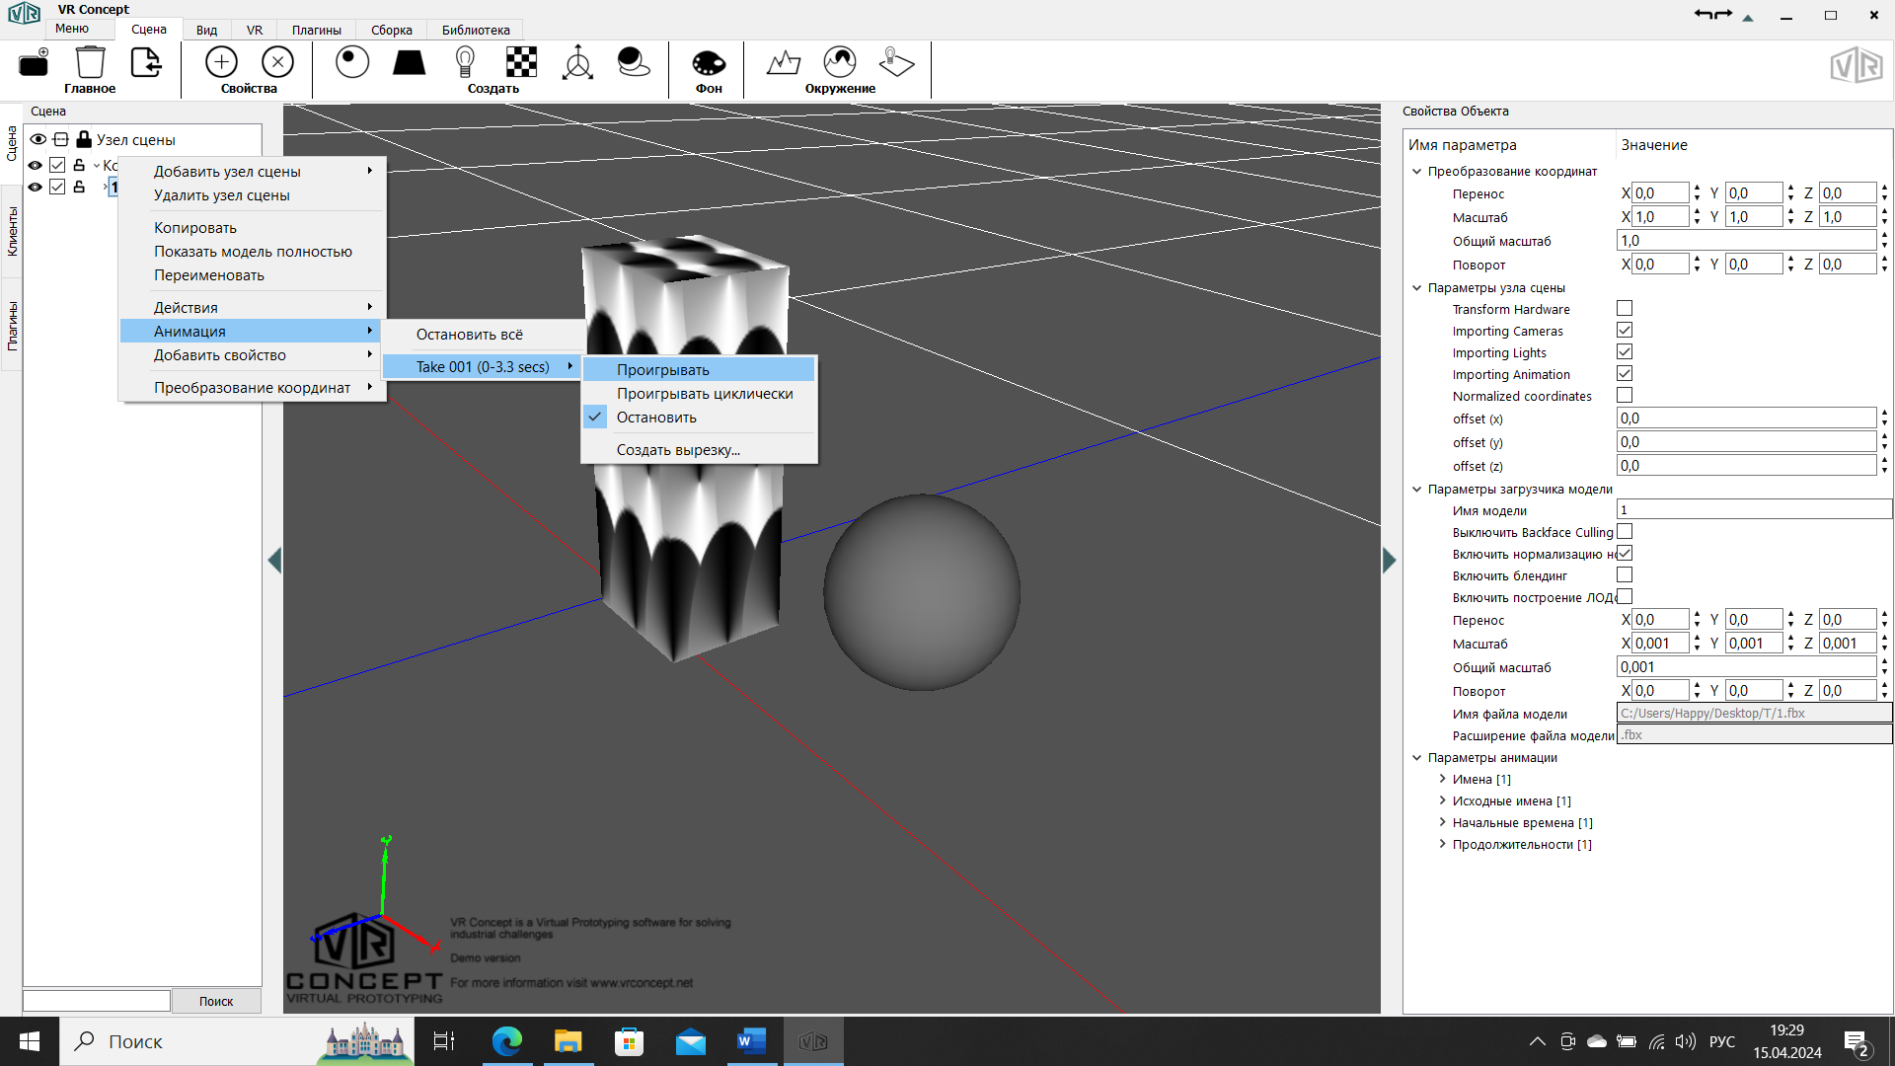Collapse right panel with right arrow
The image size is (1895, 1066).
point(1390,561)
